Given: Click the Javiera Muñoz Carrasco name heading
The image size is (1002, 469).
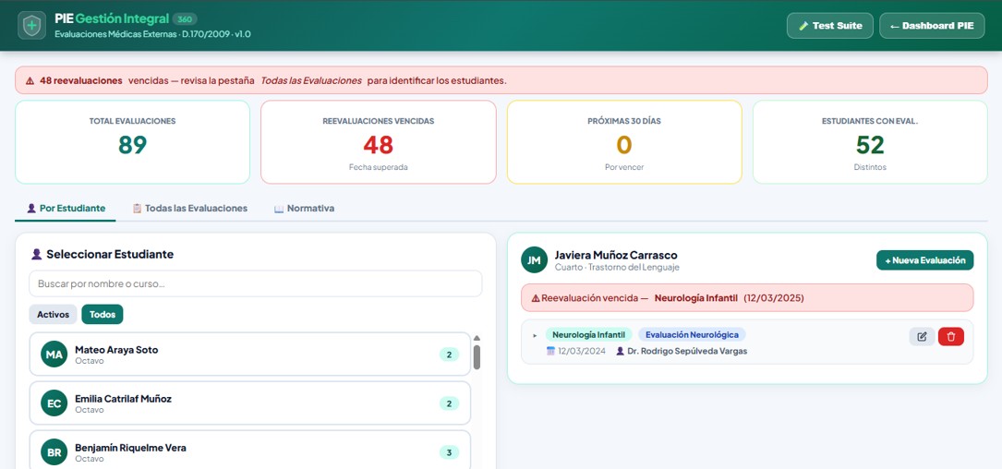Looking at the screenshot, I should [x=616, y=255].
